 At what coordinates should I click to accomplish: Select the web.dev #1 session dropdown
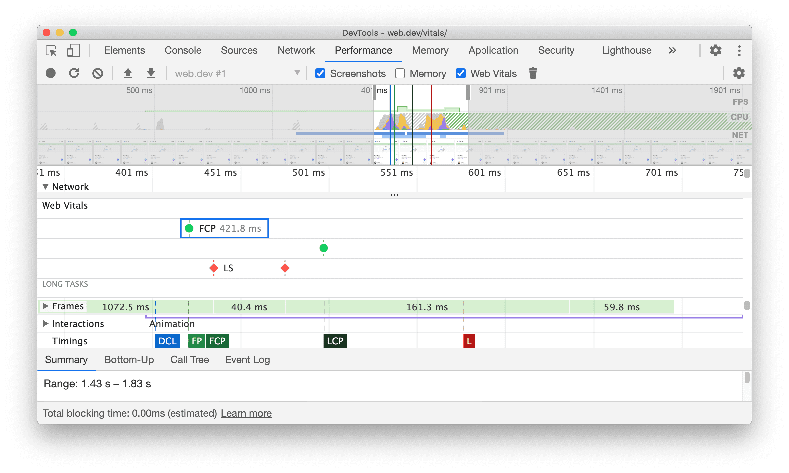click(x=234, y=73)
